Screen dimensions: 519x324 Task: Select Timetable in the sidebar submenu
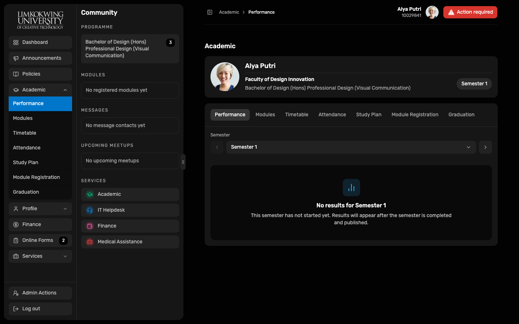(x=40, y=133)
